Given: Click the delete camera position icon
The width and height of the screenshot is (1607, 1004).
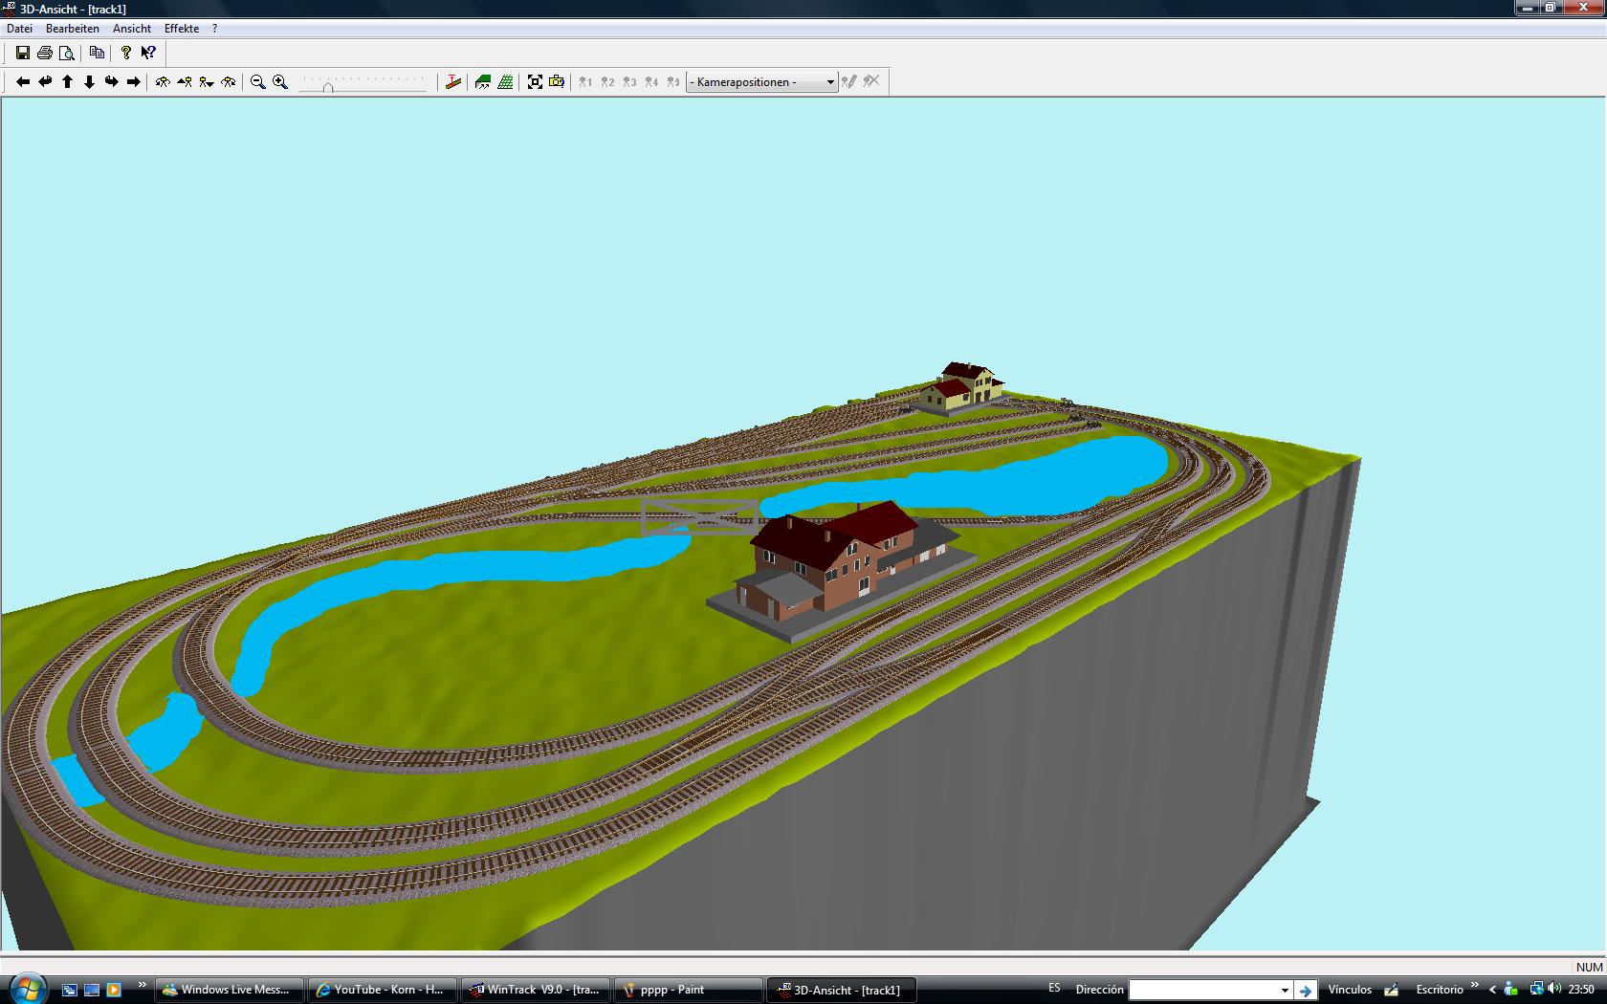Looking at the screenshot, I should [x=870, y=82].
